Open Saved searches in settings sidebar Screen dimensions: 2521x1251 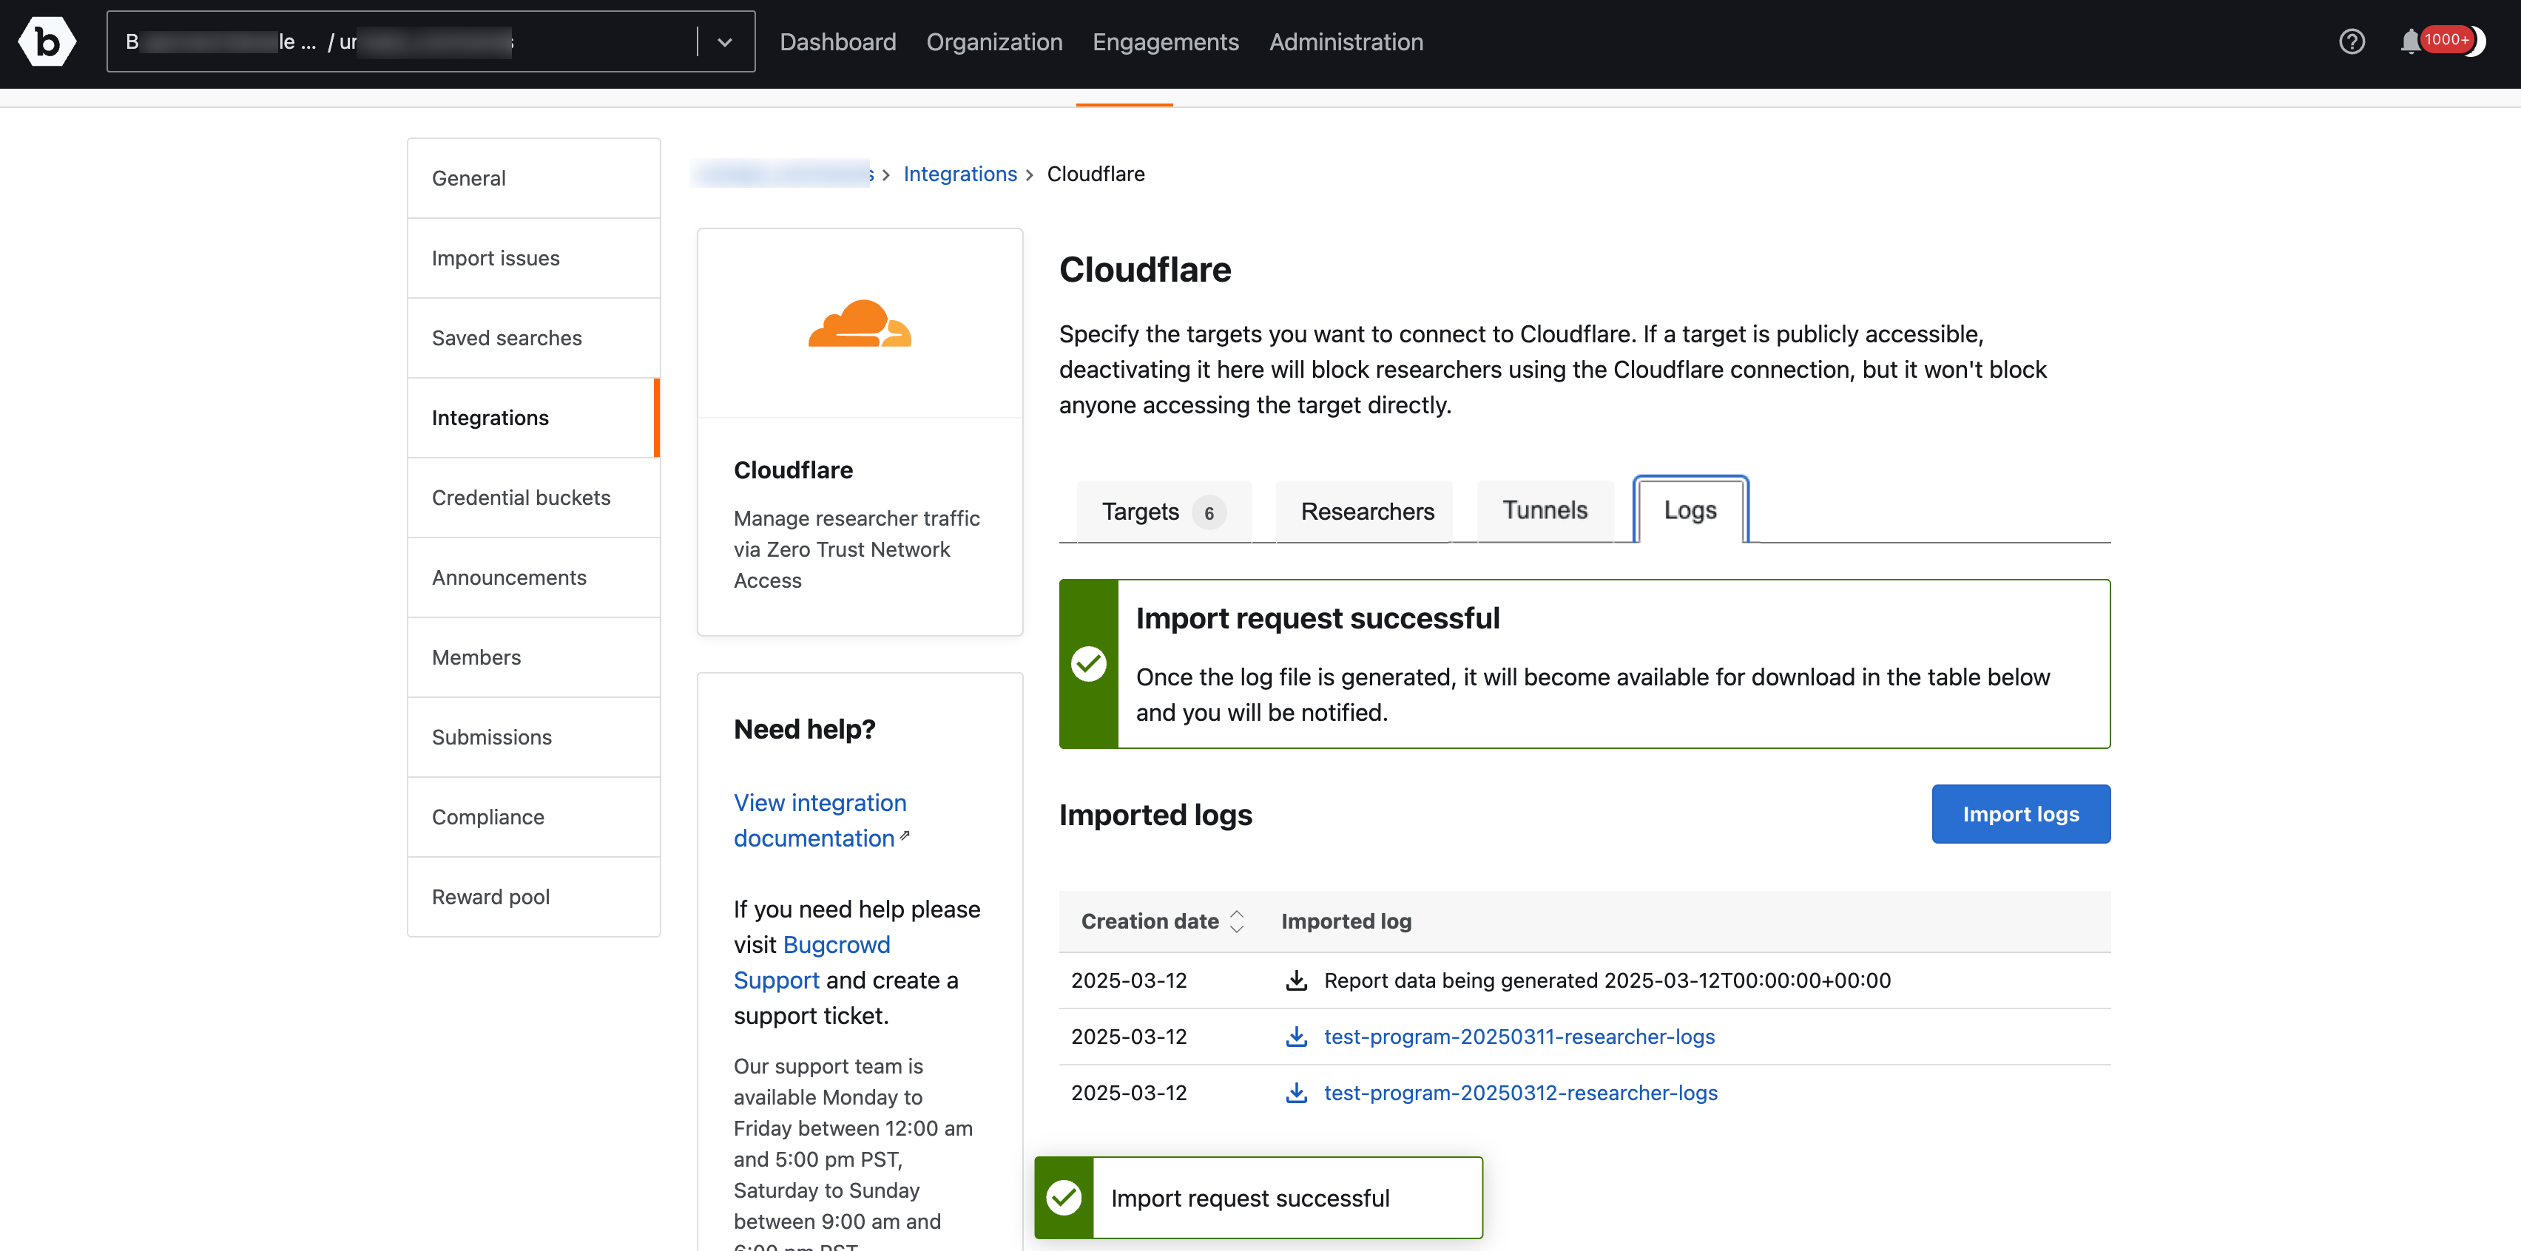(534, 339)
